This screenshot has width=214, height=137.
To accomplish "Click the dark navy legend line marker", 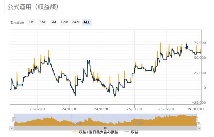I will click(127, 132).
